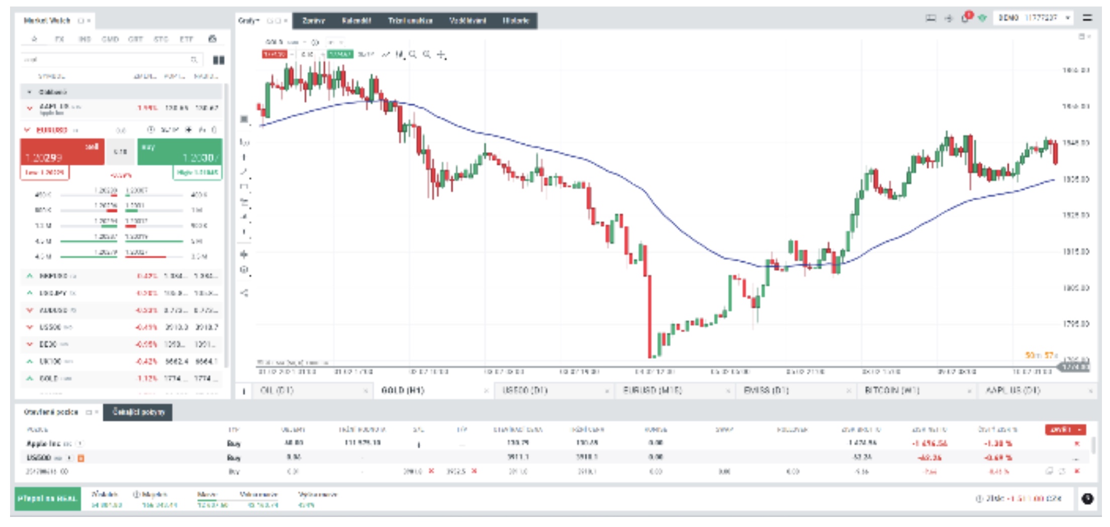Activate the crosshair tool on chart toolbar
The image size is (1110, 527).
(x=441, y=54)
